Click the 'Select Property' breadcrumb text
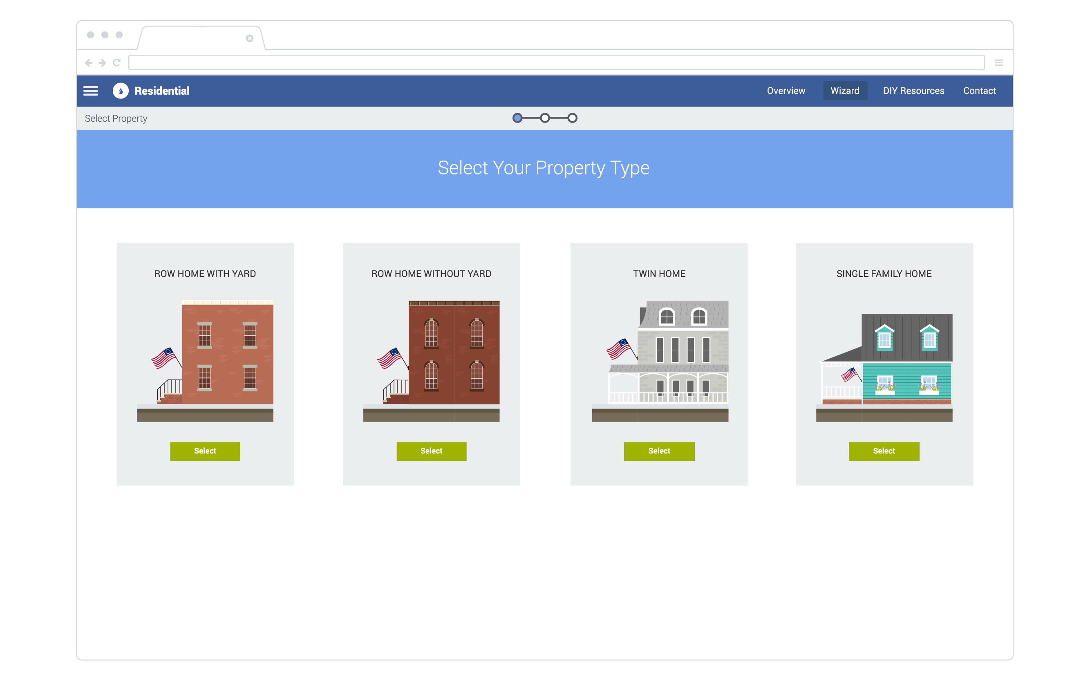This screenshot has width=1090, height=681. (x=116, y=118)
